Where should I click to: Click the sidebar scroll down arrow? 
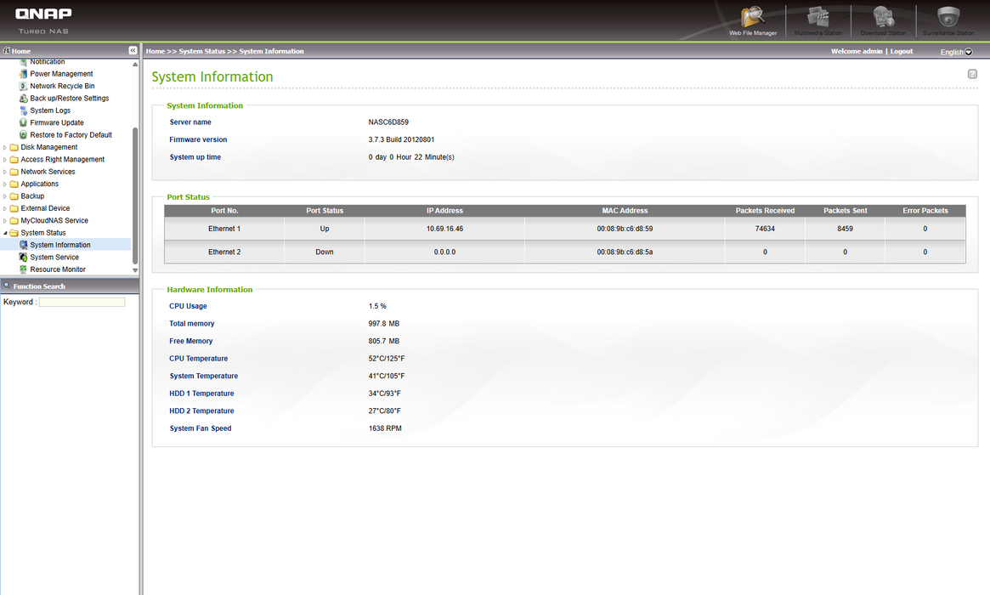pyautogui.click(x=135, y=270)
